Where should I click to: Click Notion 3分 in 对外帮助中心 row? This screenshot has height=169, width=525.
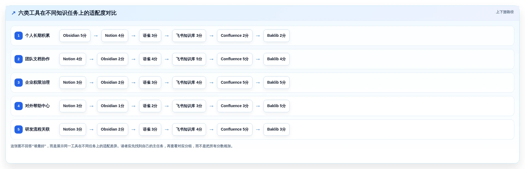click(x=73, y=106)
